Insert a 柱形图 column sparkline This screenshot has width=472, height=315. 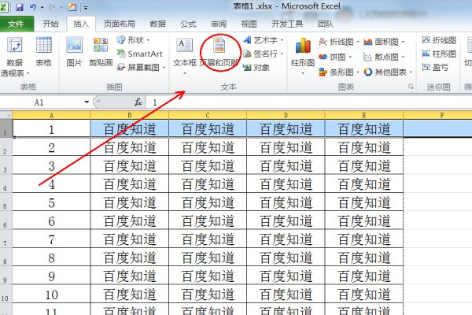coord(439,54)
